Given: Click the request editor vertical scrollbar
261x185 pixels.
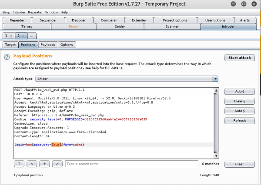Looking at the screenshot, I should click(216, 123).
